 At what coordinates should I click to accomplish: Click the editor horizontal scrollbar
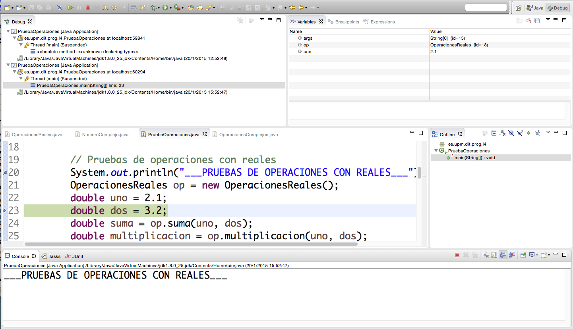(191, 244)
